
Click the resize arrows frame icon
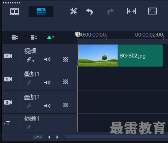[152, 11]
